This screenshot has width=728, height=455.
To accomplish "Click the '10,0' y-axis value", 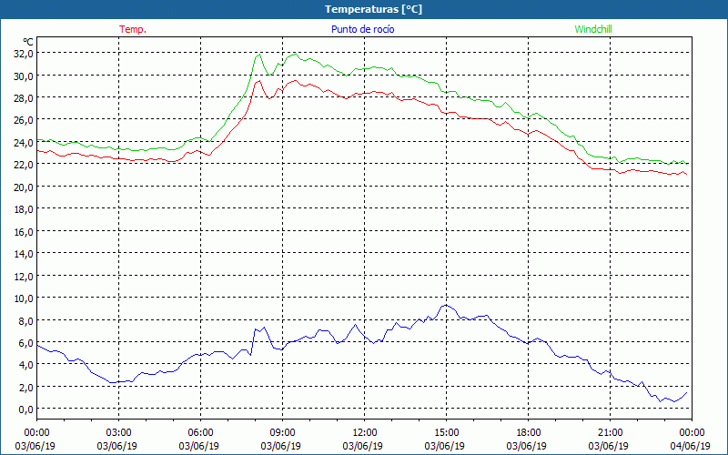I will (x=24, y=298).
